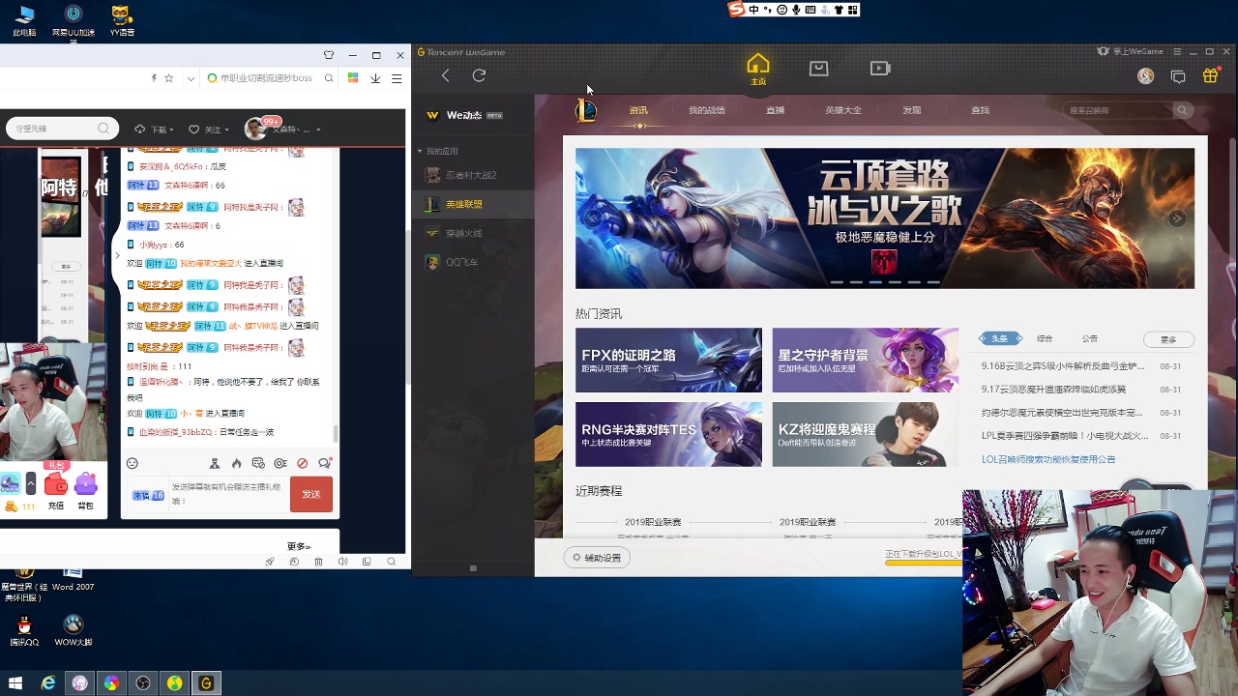Viewport: 1238px width, 696px height.
Task: Open the user account dropdown with avatar
Action: [x=282, y=129]
